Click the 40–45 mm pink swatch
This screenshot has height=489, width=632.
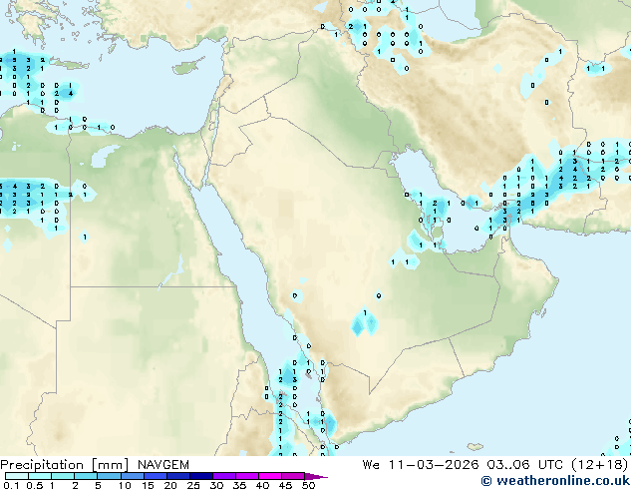click(270, 476)
